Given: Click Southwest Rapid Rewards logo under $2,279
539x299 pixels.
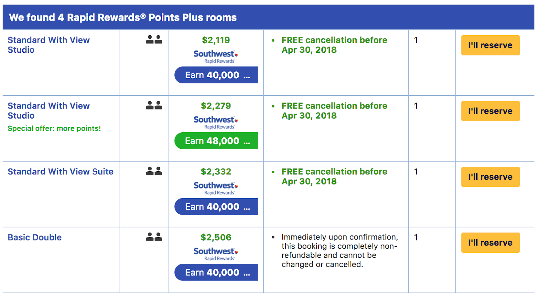Looking at the screenshot, I should (216, 122).
